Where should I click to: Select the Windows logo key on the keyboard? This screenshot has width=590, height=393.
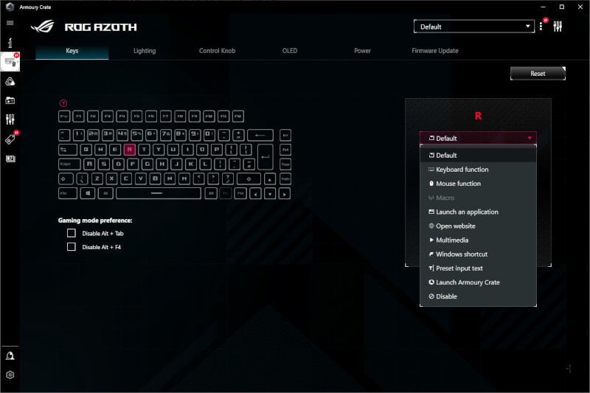pos(88,193)
